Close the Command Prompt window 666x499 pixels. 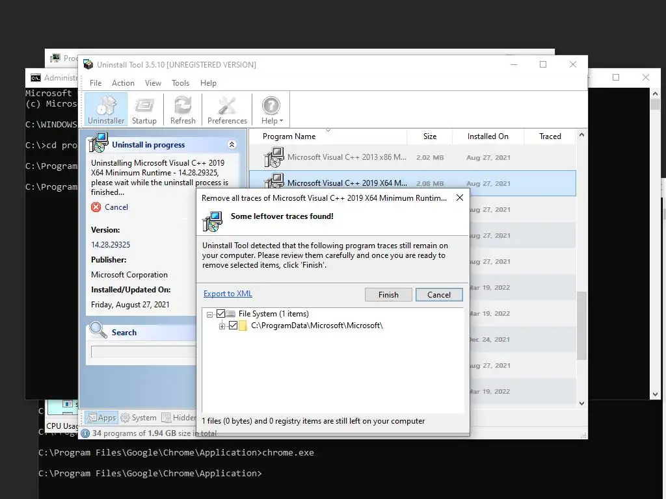pyautogui.click(x=646, y=77)
